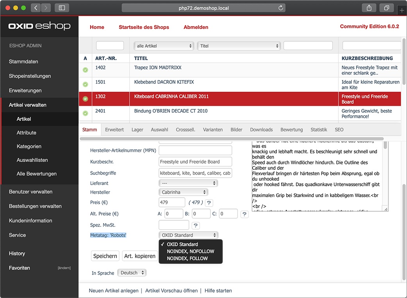Click the Safari reload page icon
Screen dimensions: 407x298
280,8
